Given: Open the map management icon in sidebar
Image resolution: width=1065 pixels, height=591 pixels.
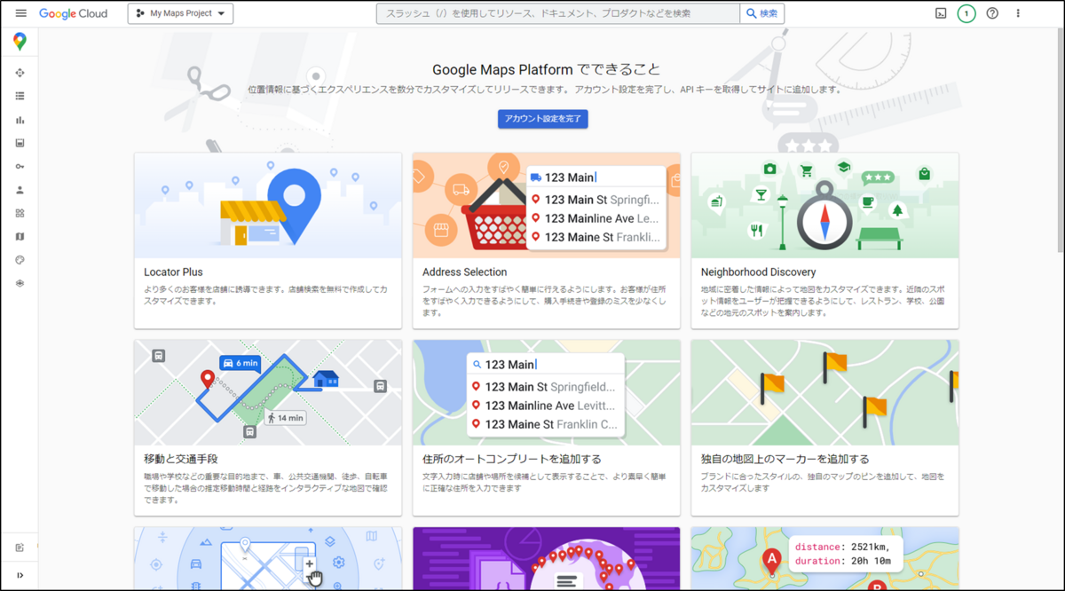Looking at the screenshot, I should [x=20, y=237].
